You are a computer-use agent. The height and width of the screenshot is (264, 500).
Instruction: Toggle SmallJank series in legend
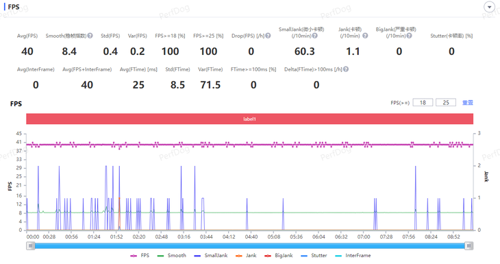coord(211,255)
